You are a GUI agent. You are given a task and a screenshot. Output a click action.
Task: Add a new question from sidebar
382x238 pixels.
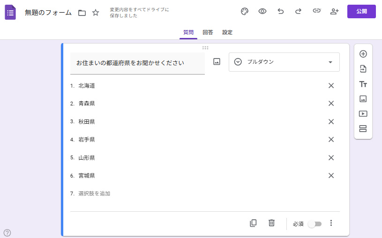pyautogui.click(x=363, y=54)
